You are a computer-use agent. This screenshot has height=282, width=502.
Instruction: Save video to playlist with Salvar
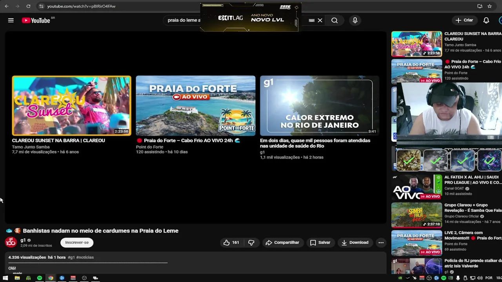(320, 242)
